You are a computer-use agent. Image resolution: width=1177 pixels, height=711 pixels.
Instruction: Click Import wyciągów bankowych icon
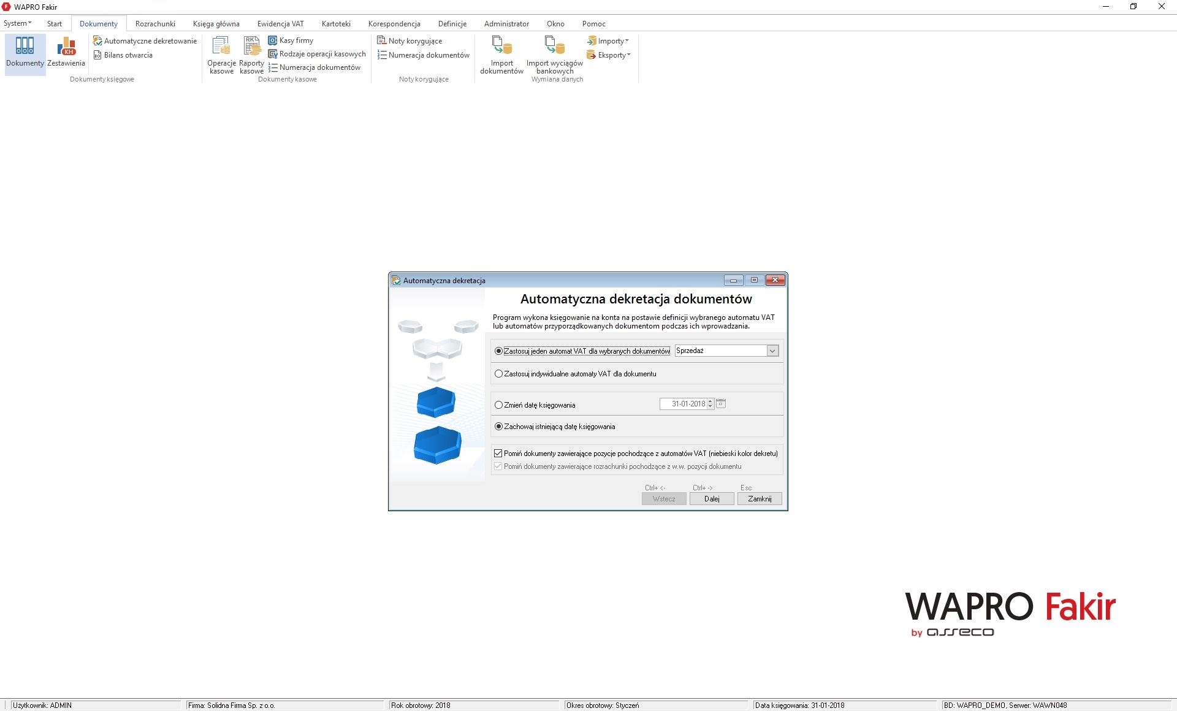coord(555,55)
